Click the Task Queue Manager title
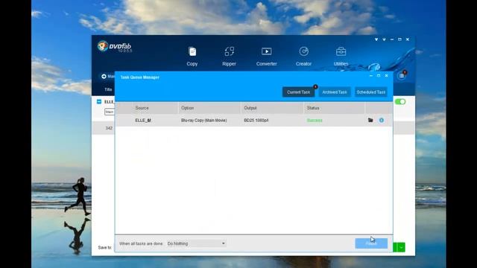The height and width of the screenshot is (268, 477). pos(139,77)
